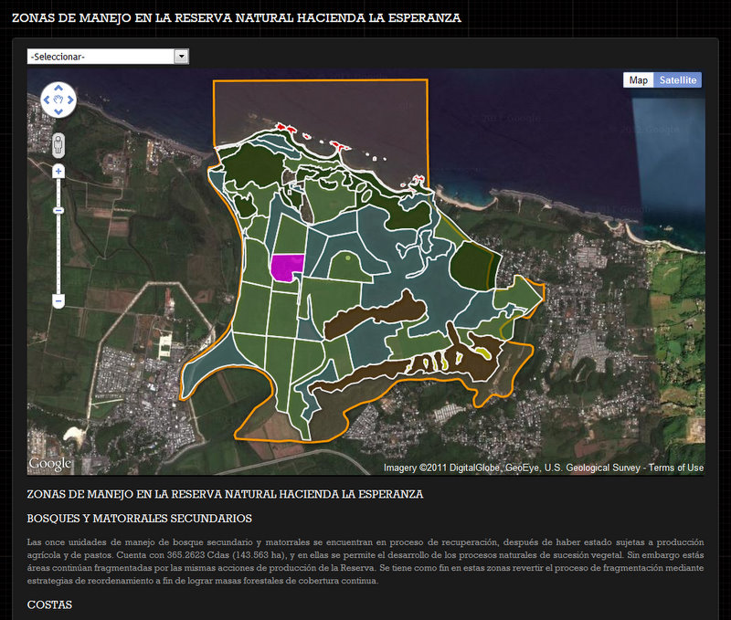Image resolution: width=731 pixels, height=620 pixels.
Task: Switch to Map view
Action: click(x=638, y=80)
